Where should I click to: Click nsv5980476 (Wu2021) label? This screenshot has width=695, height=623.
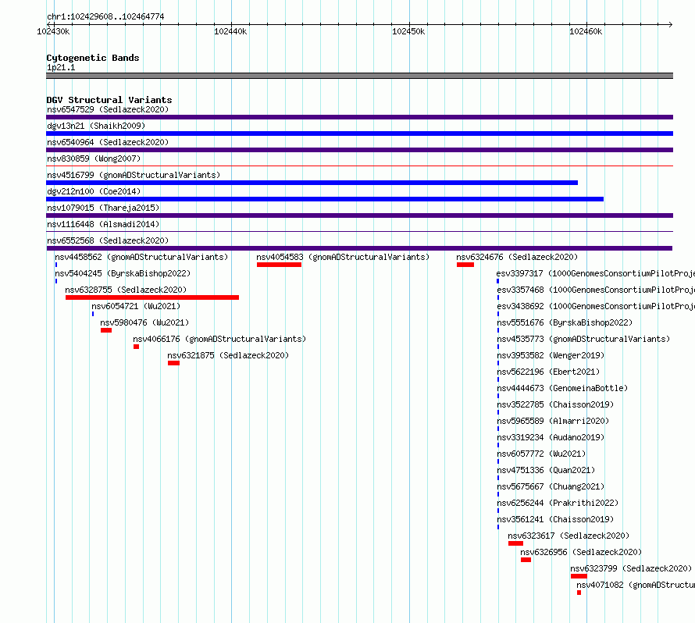(144, 322)
